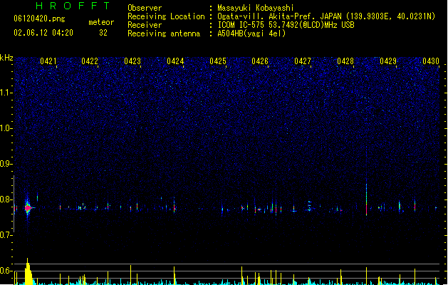Click the 0.9 kHz axis label

tap(6, 164)
